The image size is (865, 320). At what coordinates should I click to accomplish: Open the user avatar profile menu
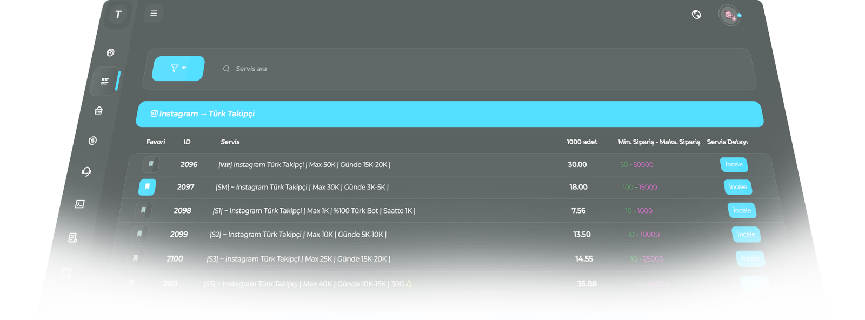(729, 15)
